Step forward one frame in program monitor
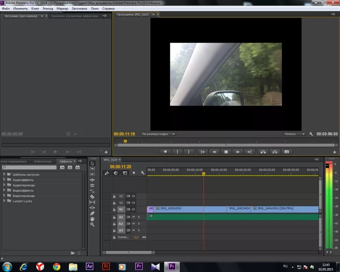 point(238,152)
